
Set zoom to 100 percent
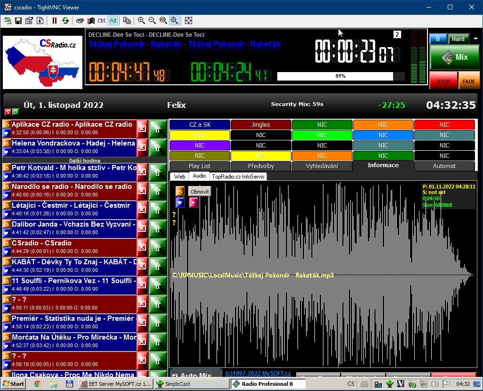click(x=163, y=21)
